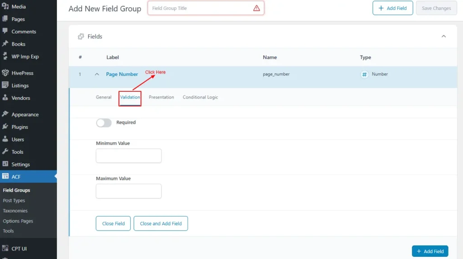Collapse the Page Number field row
Image resolution: width=463 pixels, height=259 pixels.
97,74
